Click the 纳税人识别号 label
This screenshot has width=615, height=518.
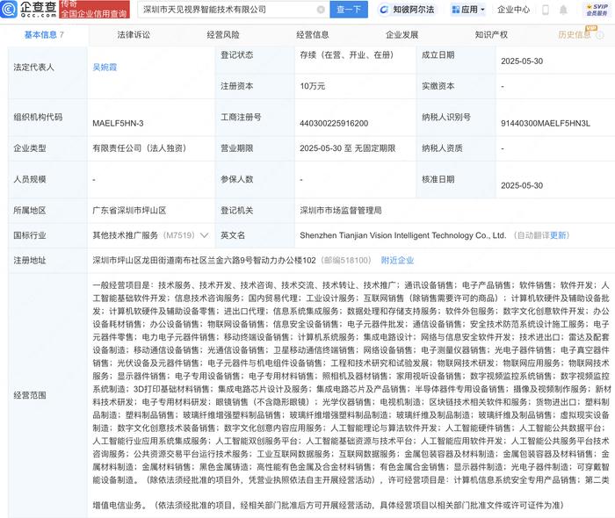click(446, 117)
